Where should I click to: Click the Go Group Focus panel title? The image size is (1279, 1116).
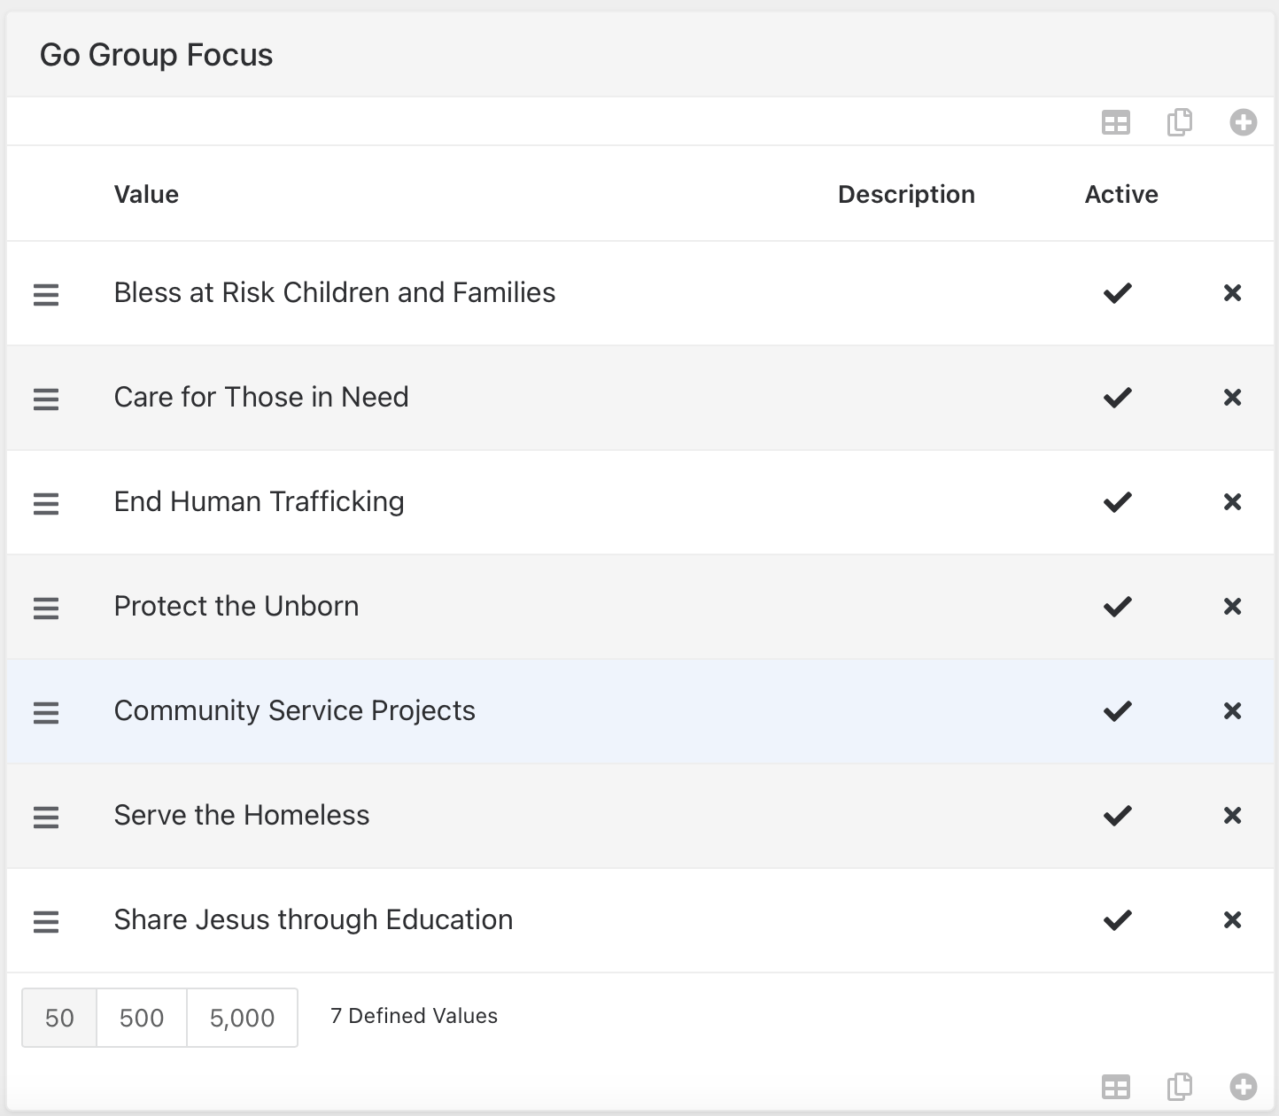coord(156,55)
